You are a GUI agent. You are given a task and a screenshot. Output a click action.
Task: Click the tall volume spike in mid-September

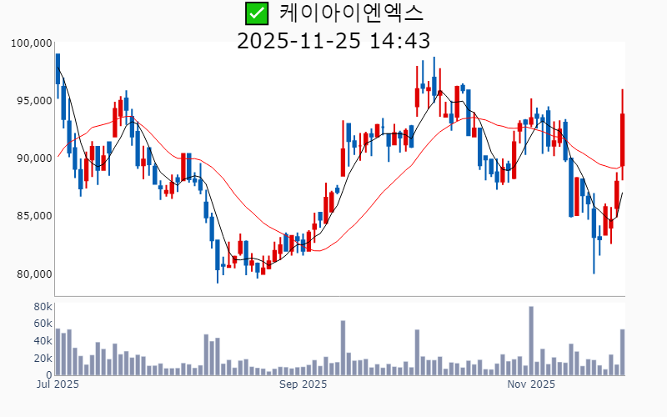(x=343, y=348)
